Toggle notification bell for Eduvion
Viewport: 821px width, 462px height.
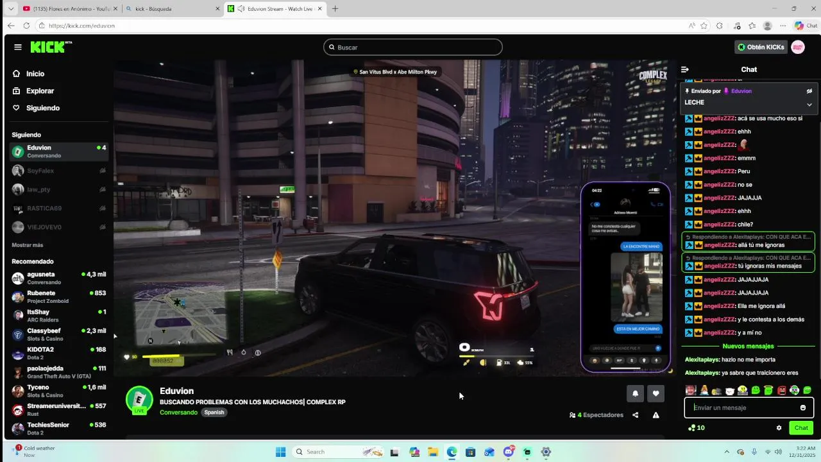click(636, 393)
